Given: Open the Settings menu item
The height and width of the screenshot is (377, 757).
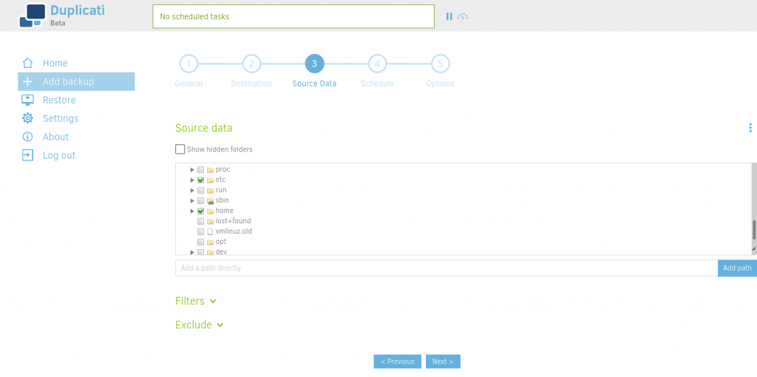Looking at the screenshot, I should tap(61, 118).
